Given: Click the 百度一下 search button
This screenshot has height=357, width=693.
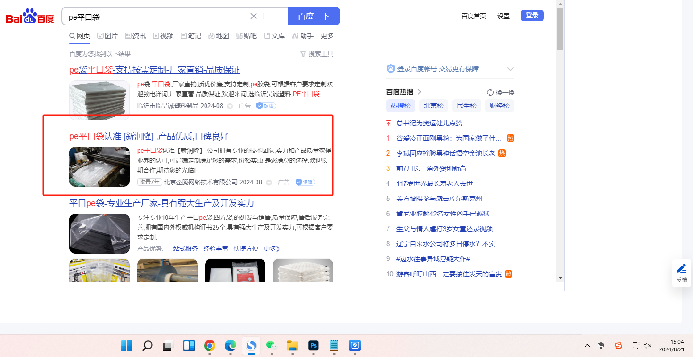Looking at the screenshot, I should (313, 17).
